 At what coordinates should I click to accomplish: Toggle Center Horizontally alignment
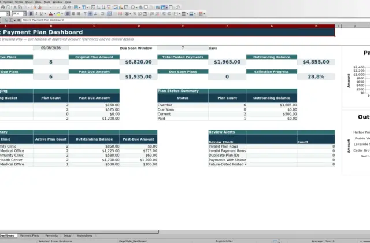73,14
